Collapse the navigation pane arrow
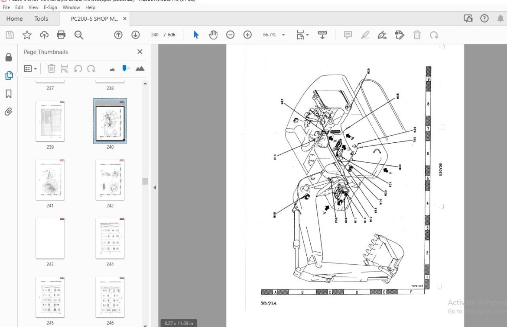 (155, 187)
